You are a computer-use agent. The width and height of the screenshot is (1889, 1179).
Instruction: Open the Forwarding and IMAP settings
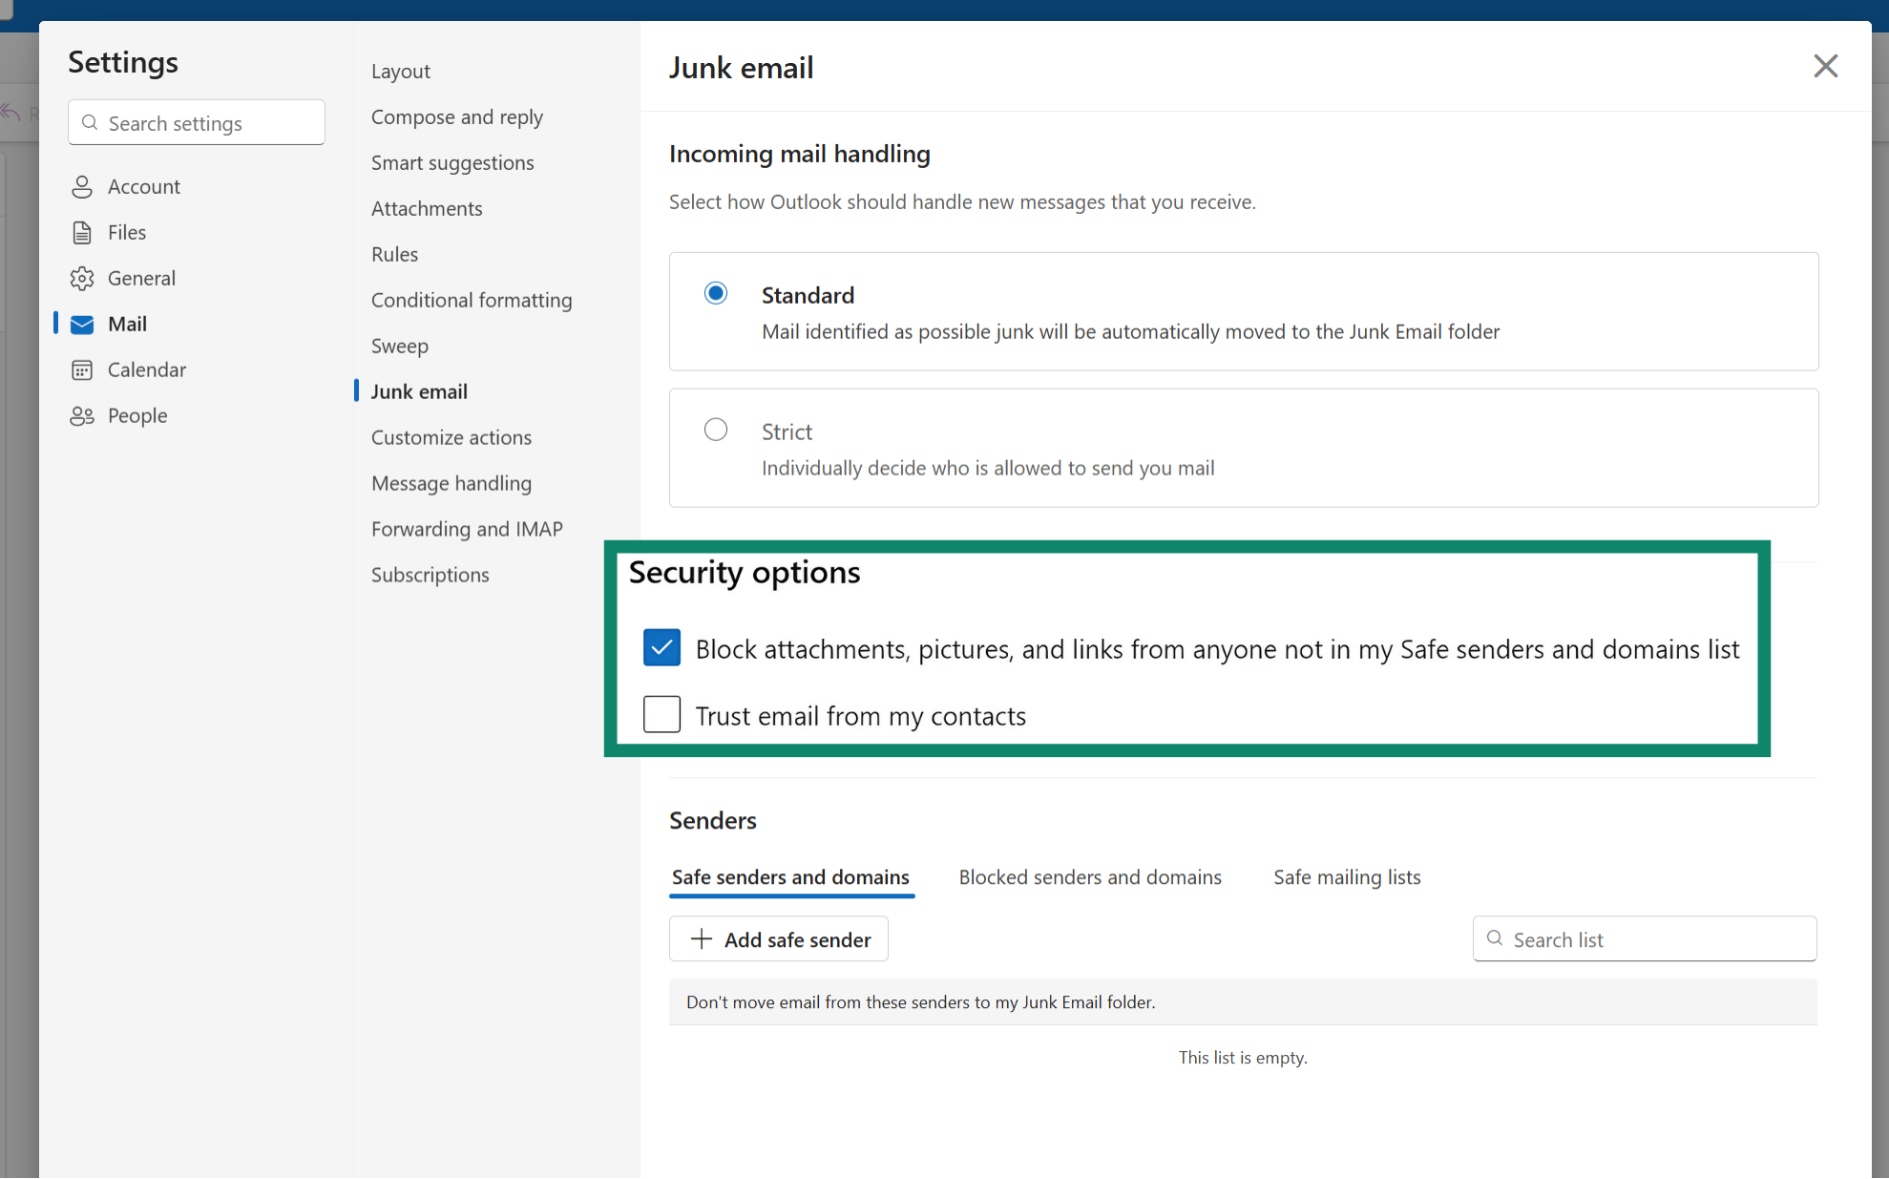point(467,529)
